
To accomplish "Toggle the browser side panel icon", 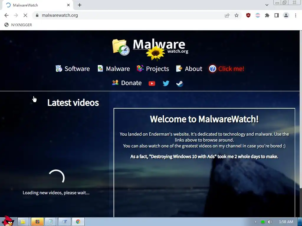I will click(277, 15).
